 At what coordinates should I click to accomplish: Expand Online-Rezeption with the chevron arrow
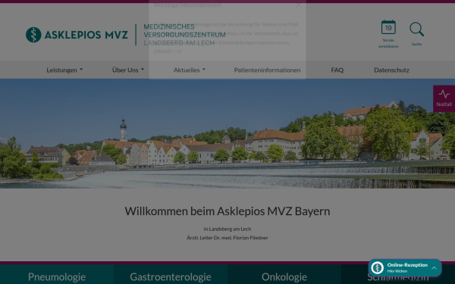coord(434,268)
